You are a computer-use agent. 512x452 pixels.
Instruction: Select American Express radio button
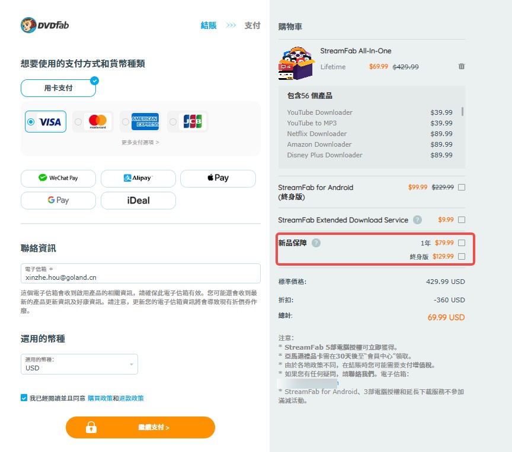click(126, 122)
